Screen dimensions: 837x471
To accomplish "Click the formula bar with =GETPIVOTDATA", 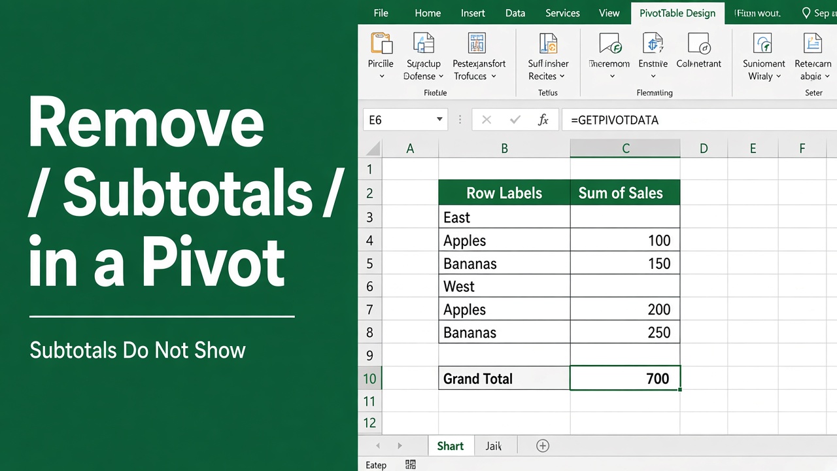I will [x=698, y=120].
